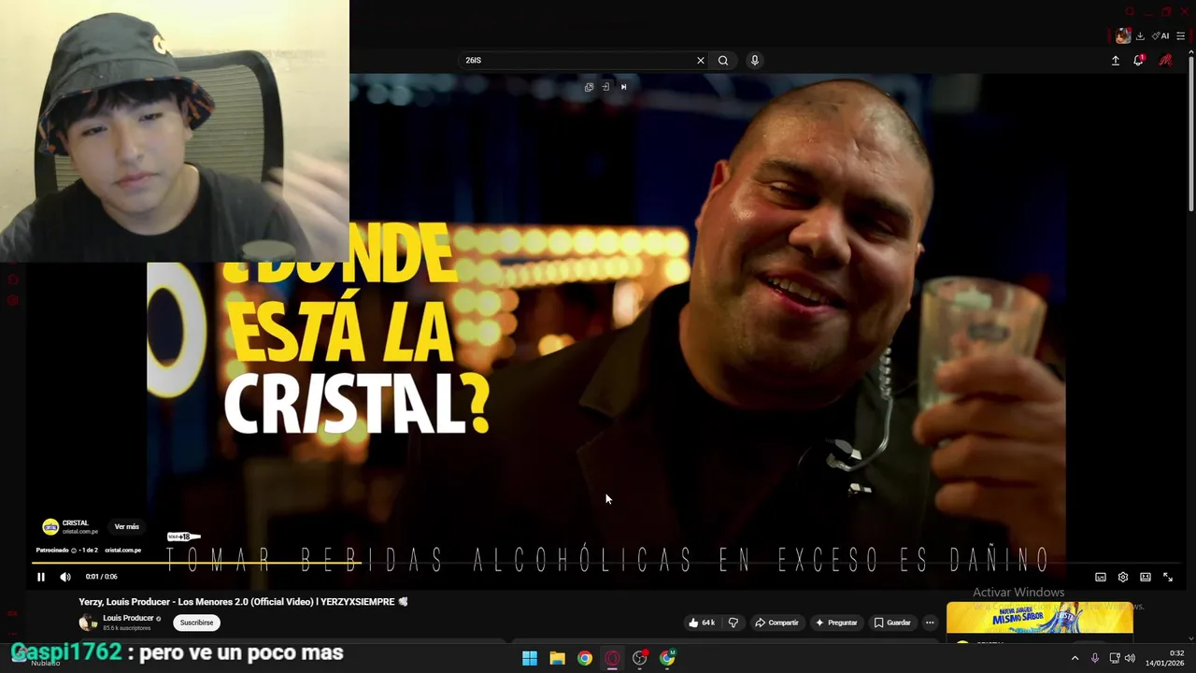
Task: Open more actions three-dot menu
Action: pos(930,623)
